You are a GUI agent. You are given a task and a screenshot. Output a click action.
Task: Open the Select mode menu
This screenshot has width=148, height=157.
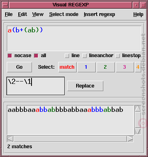[64, 14]
